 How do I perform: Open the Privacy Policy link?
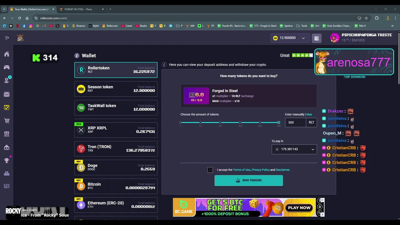pyautogui.click(x=261, y=170)
